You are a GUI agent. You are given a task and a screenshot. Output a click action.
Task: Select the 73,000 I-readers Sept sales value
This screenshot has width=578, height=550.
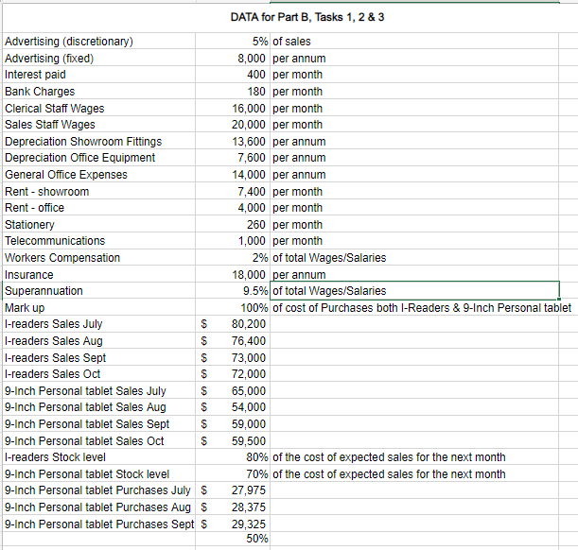click(233, 358)
